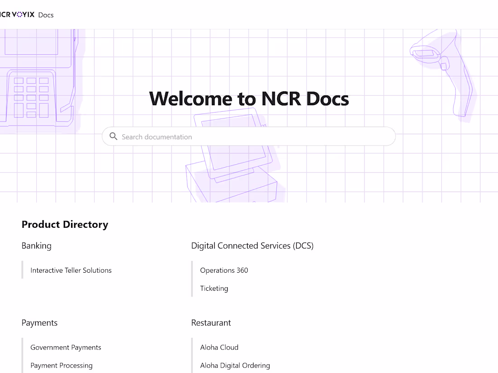Viewport: 498px width, 373px height.
Task: Open Ticketing documentation
Action: pyautogui.click(x=214, y=288)
